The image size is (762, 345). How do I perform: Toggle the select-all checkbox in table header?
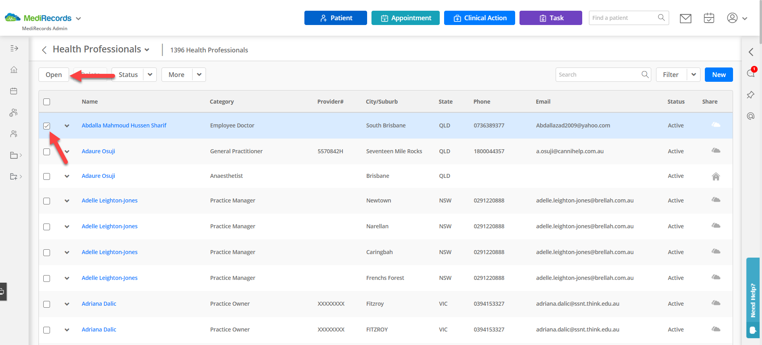(47, 102)
